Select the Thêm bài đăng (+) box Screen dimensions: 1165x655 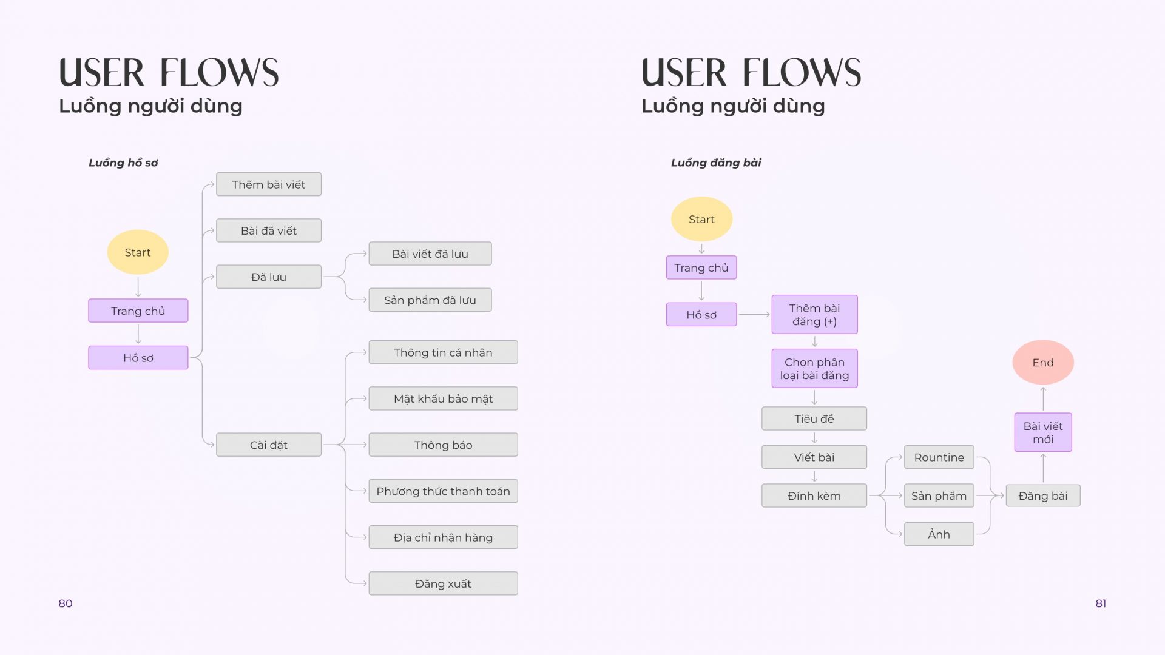click(814, 314)
